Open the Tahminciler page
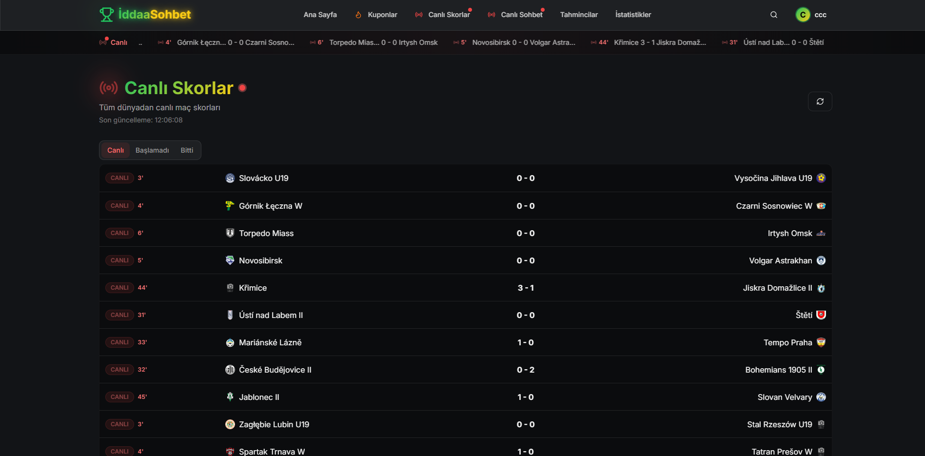 [579, 15]
